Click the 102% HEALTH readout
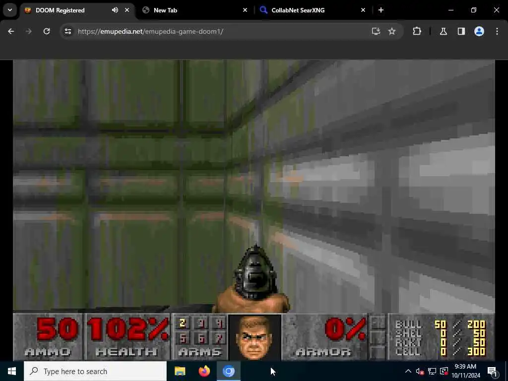The width and height of the screenshot is (508, 381). 127,329
